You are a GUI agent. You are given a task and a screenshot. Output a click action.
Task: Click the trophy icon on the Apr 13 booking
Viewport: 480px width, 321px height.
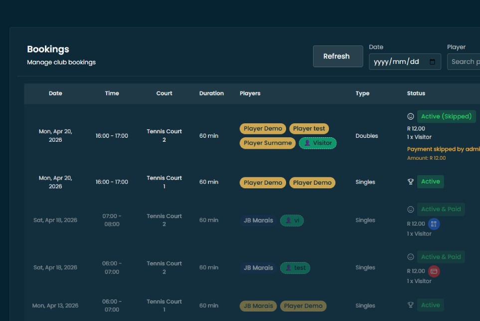tap(411, 305)
